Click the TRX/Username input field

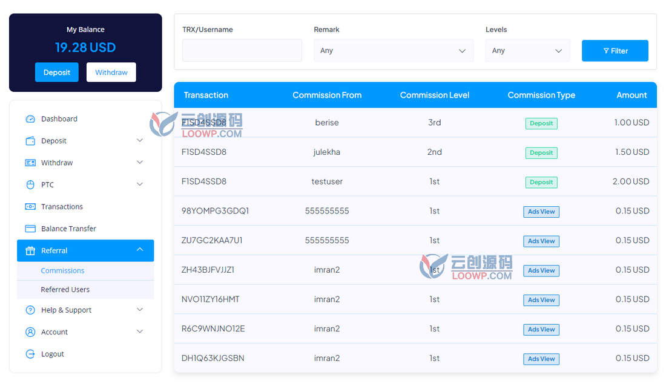[242, 50]
